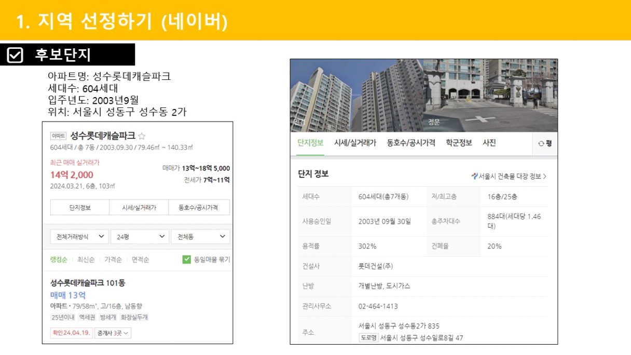Click the 604세대(총7개동) value
631x355 pixels.
383,197
